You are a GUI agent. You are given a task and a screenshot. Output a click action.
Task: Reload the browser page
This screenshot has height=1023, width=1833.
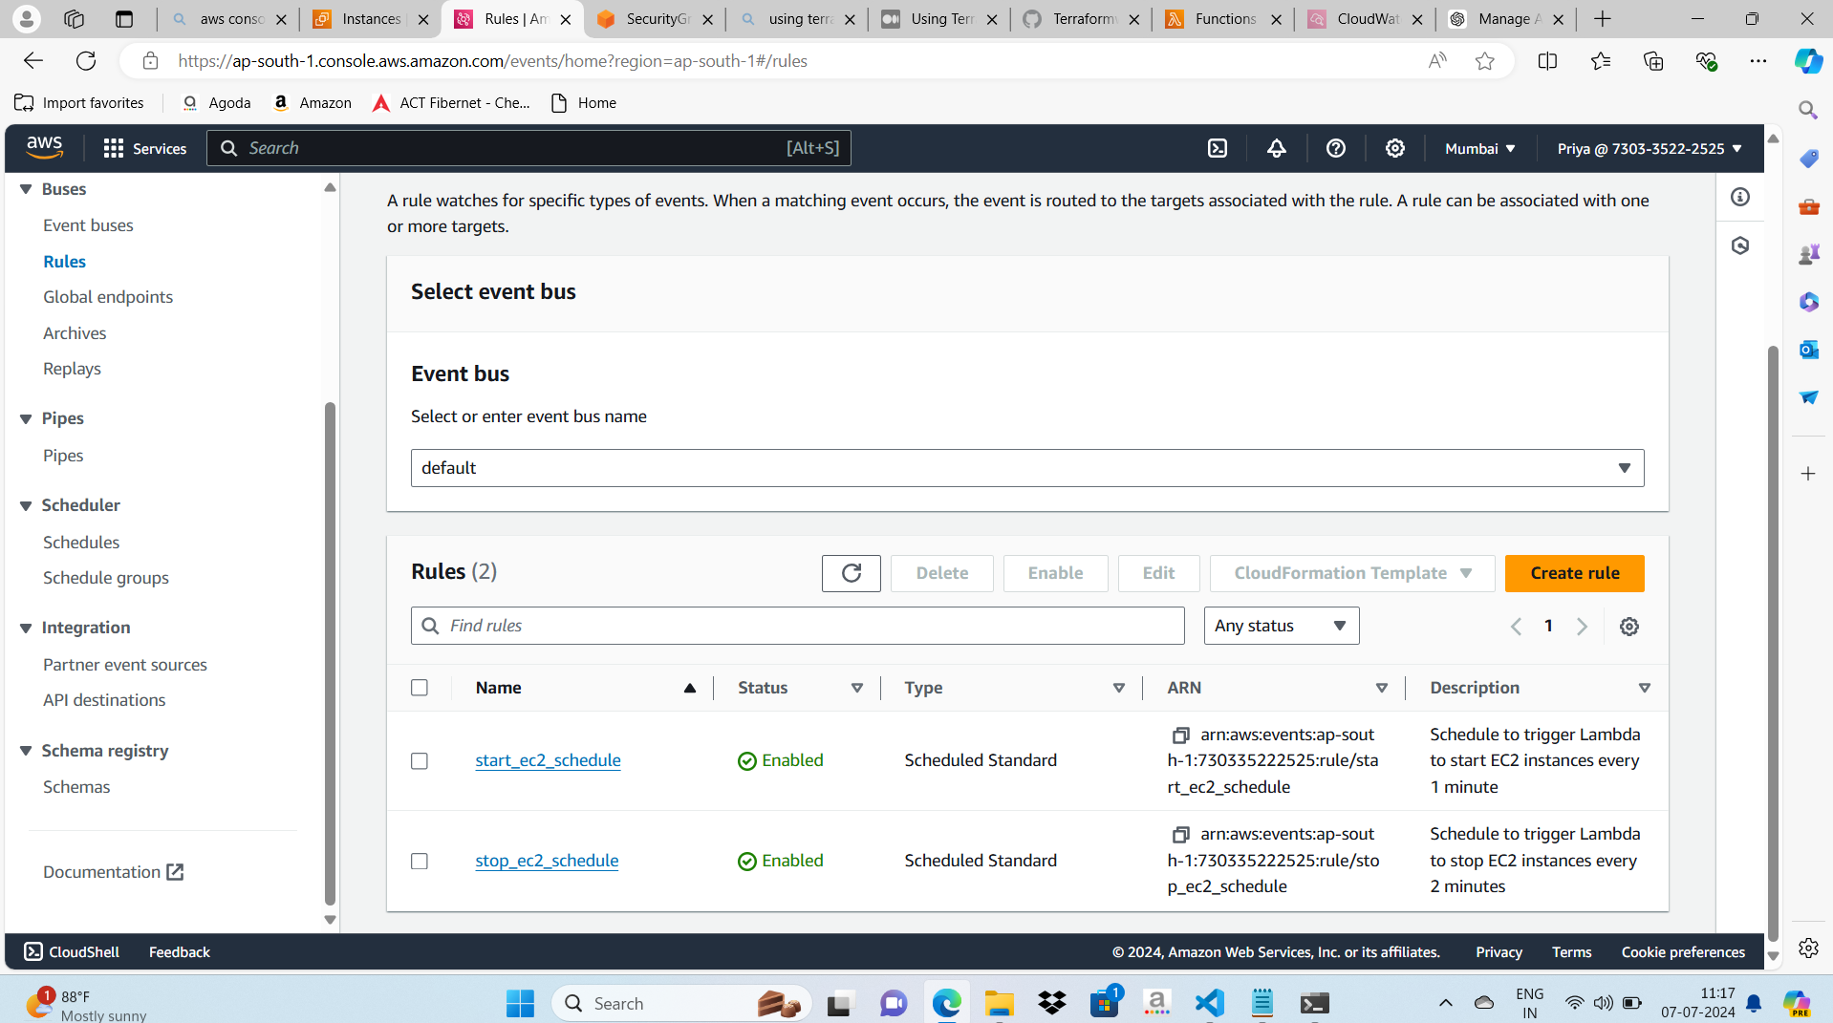pyautogui.click(x=86, y=61)
